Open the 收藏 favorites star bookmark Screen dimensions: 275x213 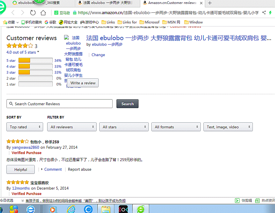[x=9, y=22]
